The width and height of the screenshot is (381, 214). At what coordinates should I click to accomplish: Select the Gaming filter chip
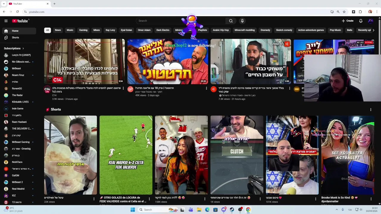pos(83,30)
